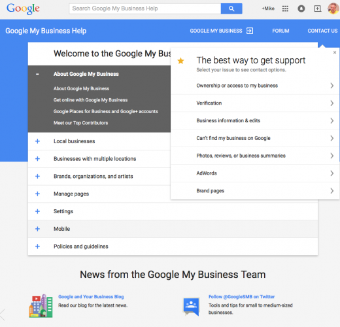Open Can't find my business on Google chevron
The height and width of the screenshot is (327, 340).
tap(331, 138)
